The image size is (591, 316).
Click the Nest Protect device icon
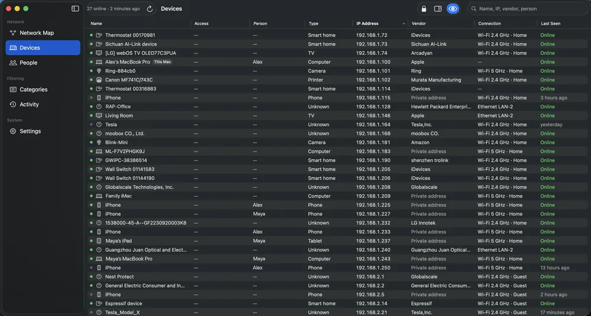[x=99, y=276]
